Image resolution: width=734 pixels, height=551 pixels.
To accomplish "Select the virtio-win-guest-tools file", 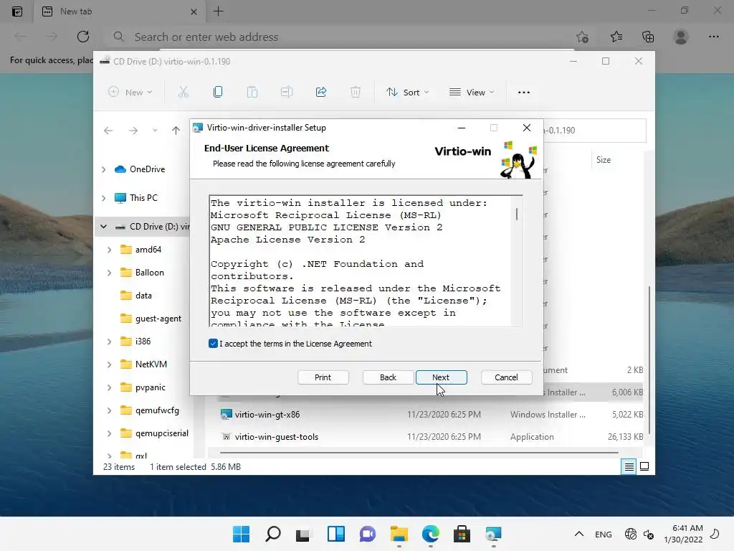I will tap(276, 437).
